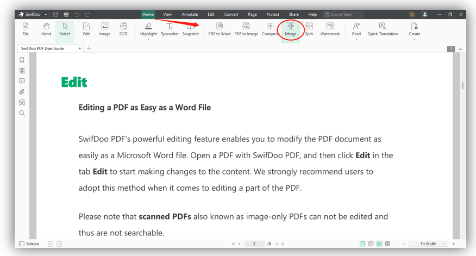Zoom in with the plus button
The height and width of the screenshot is (256, 476).
(x=454, y=244)
